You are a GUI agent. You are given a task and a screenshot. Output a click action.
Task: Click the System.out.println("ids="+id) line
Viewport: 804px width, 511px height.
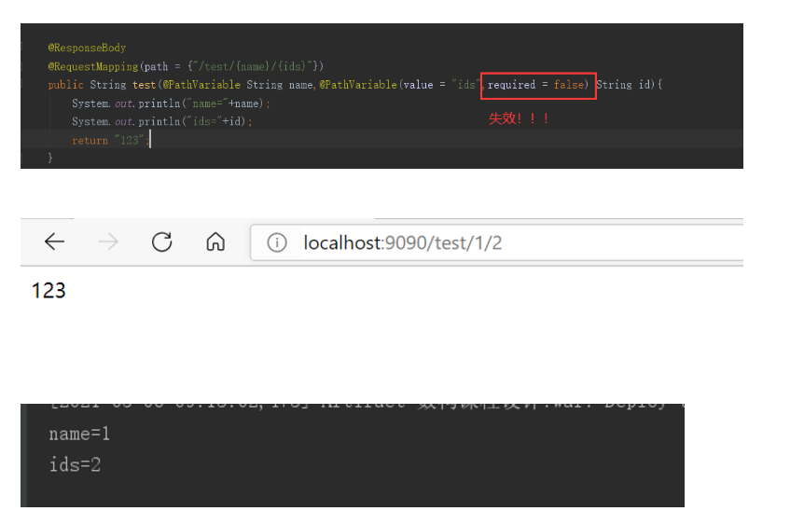[x=162, y=121]
